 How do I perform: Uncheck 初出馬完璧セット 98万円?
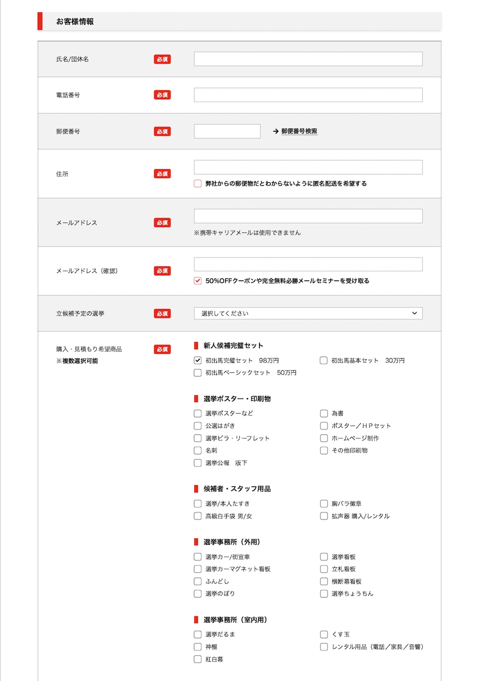tap(198, 360)
